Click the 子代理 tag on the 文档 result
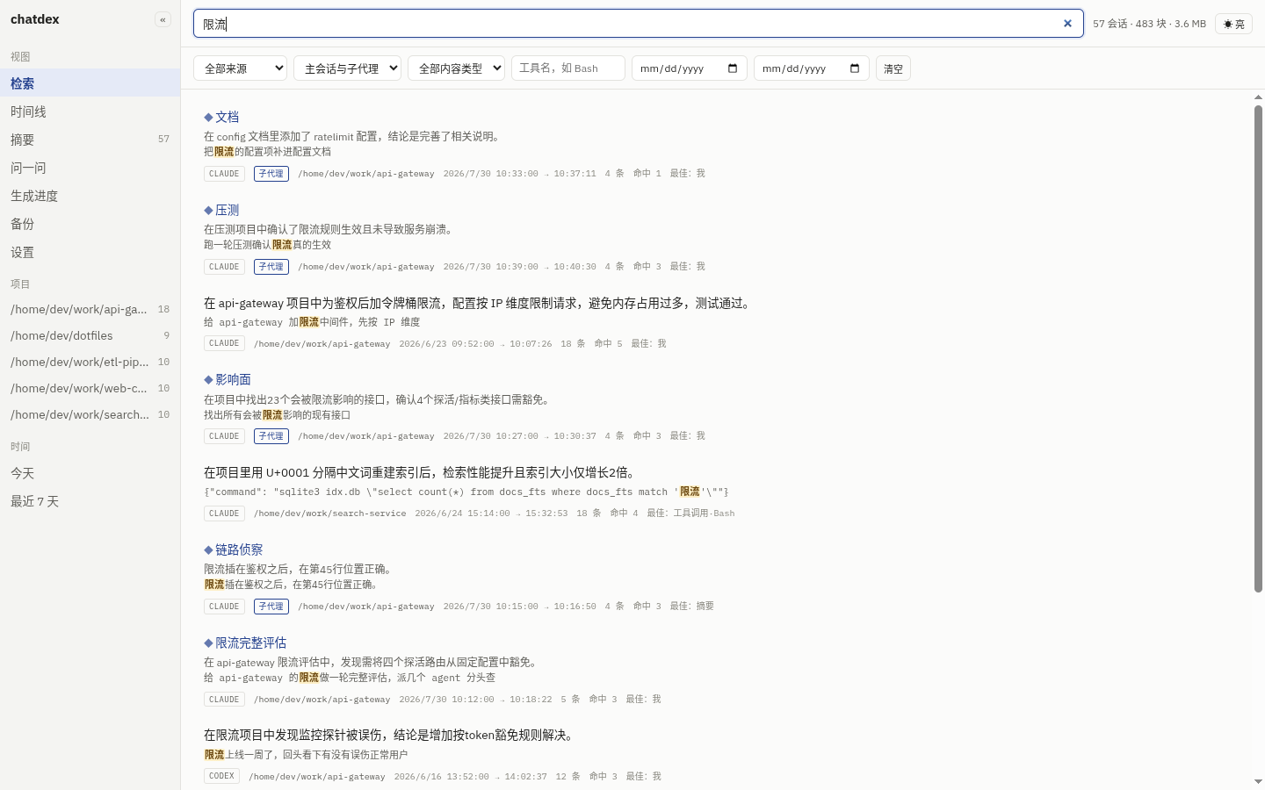This screenshot has height=790, width=1265. pyautogui.click(x=271, y=174)
